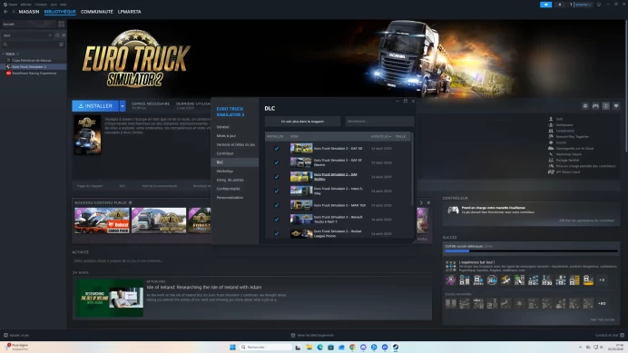Image resolution: width=628 pixels, height=353 pixels.
Task: Click the DualSense controller icon
Action: tap(453, 210)
